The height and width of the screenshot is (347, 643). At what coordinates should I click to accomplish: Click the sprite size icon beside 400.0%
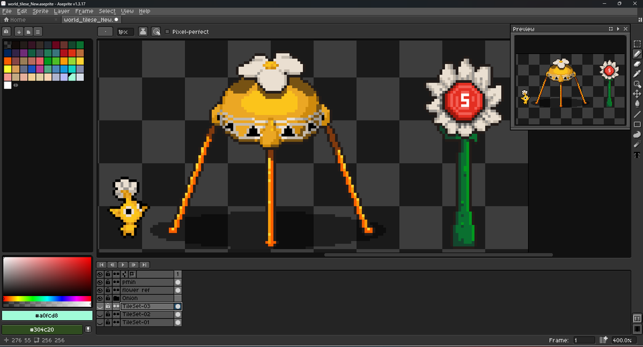coord(604,340)
